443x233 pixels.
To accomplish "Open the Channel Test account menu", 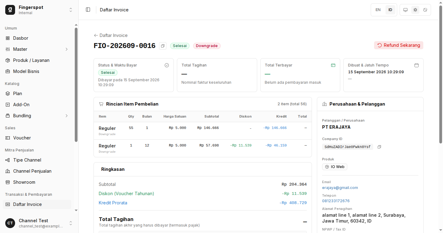I will pos(39,223).
